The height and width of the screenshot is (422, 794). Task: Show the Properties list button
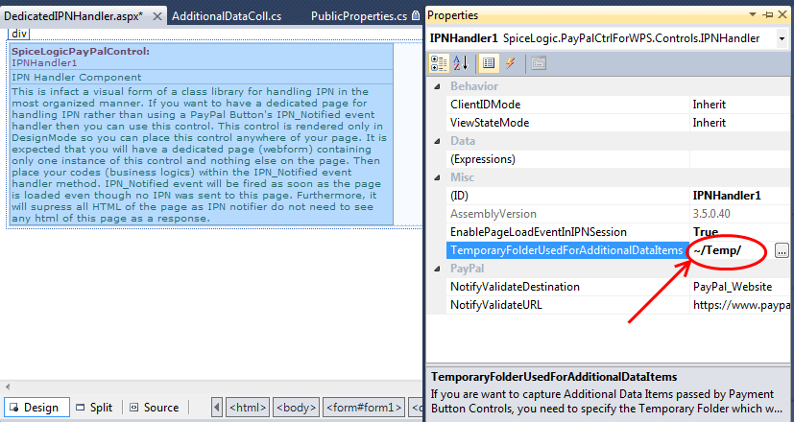pyautogui.click(x=488, y=62)
